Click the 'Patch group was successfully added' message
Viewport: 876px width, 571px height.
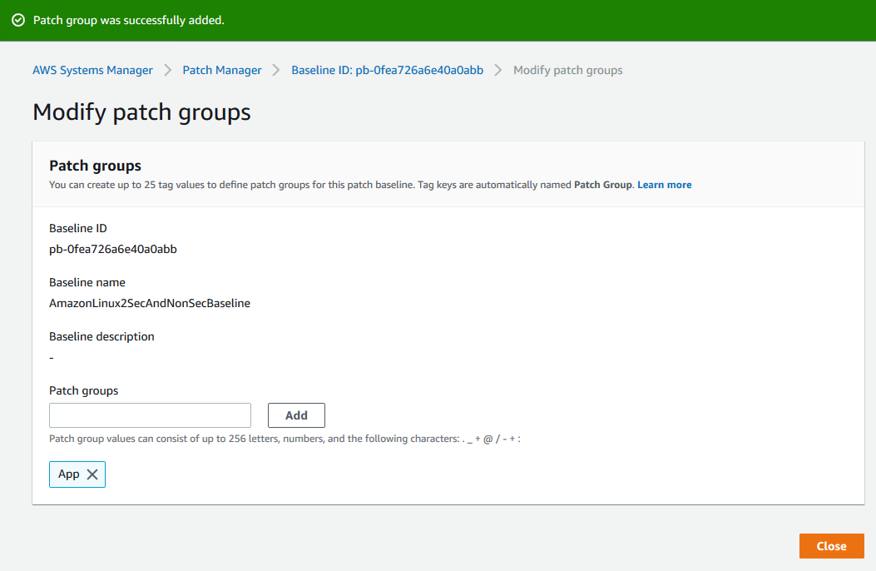tap(128, 20)
